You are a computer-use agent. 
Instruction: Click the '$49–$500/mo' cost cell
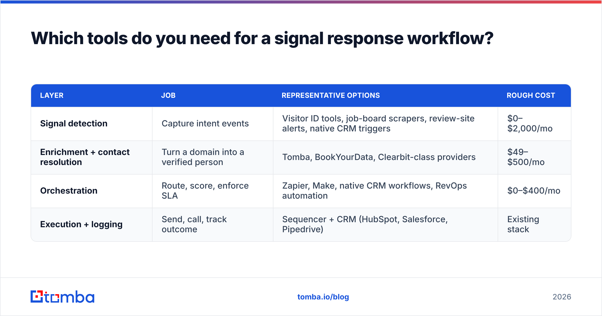pos(535,157)
